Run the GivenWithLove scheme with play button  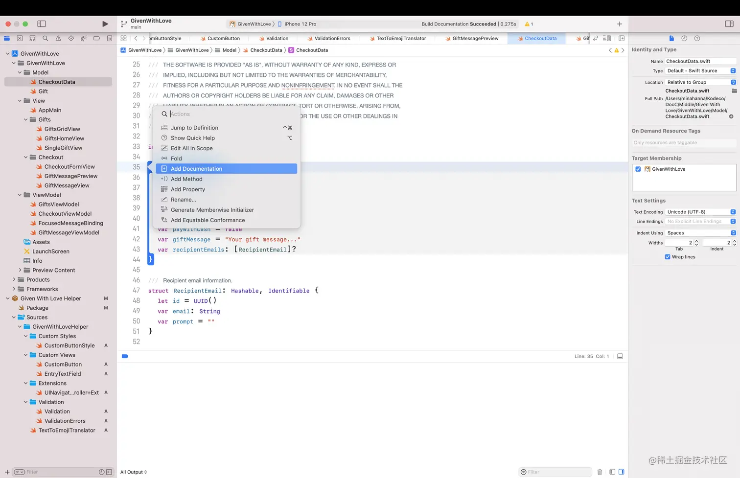point(105,23)
